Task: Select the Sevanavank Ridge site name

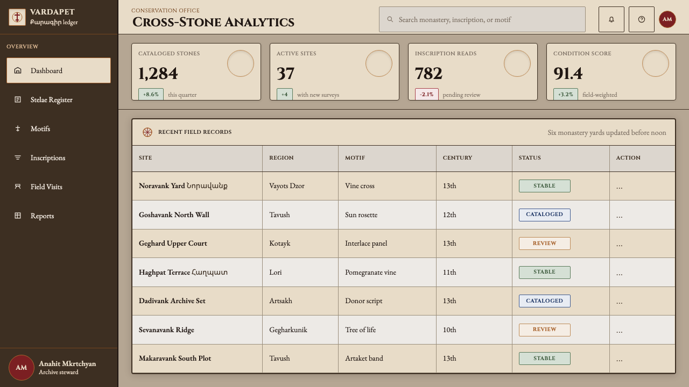Action: [x=166, y=330]
